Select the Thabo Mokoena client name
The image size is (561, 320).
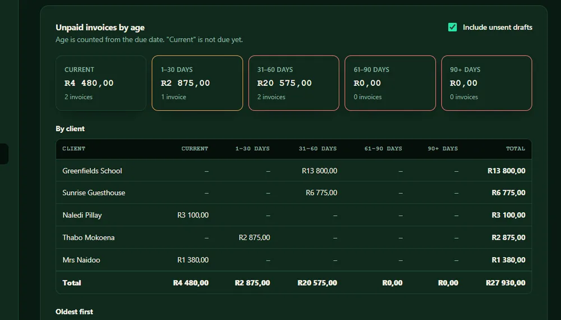click(x=89, y=238)
